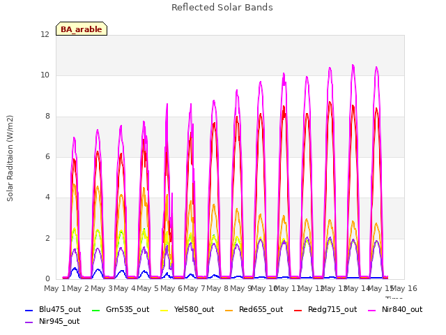Click the Yel580_out legend label
The width and height of the screenshot is (446, 335).
point(194,310)
